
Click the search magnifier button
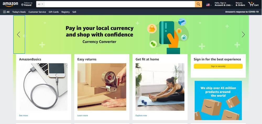198,4
